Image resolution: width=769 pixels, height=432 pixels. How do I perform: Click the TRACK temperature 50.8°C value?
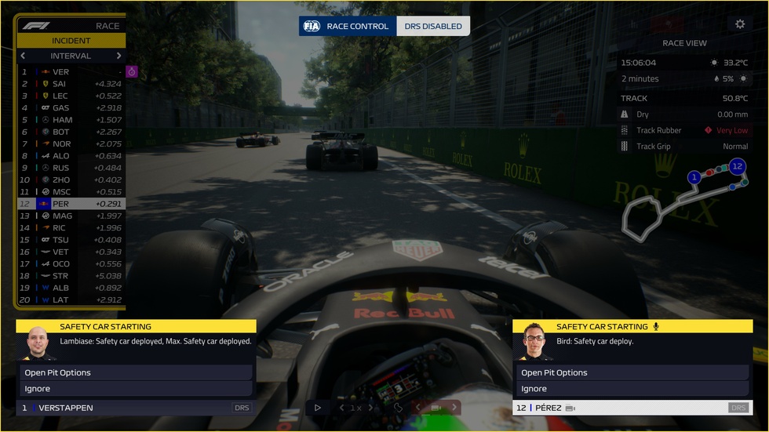pos(734,99)
